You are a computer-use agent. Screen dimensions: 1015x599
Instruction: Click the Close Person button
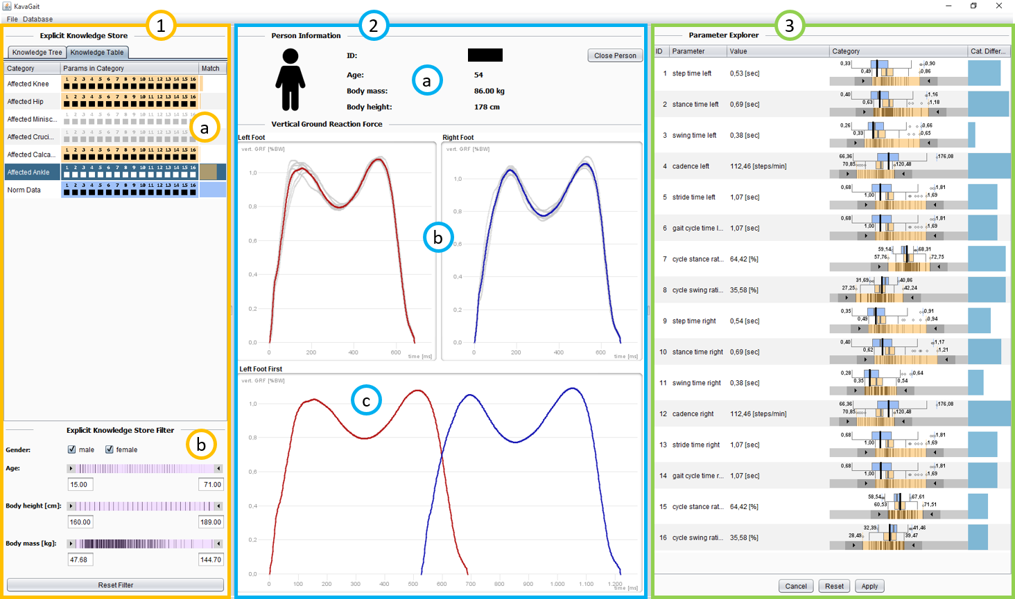(x=615, y=55)
